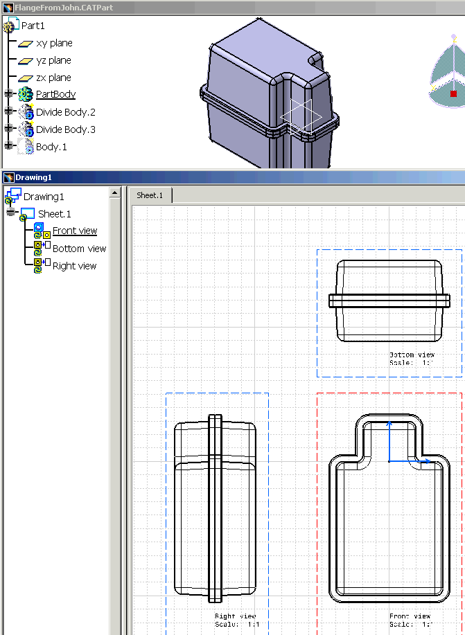The width and height of the screenshot is (465, 635).
Task: Select the xy plane icon
Action: [26, 44]
